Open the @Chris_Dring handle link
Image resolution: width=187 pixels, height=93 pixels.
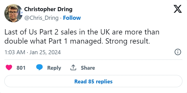[x=41, y=18]
